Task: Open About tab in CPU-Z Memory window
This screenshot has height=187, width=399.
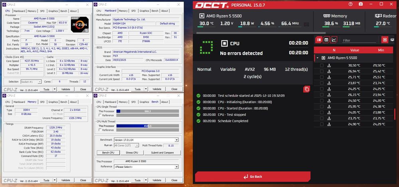Action: 73,102
